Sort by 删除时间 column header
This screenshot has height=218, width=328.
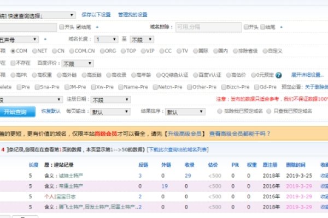(296, 165)
